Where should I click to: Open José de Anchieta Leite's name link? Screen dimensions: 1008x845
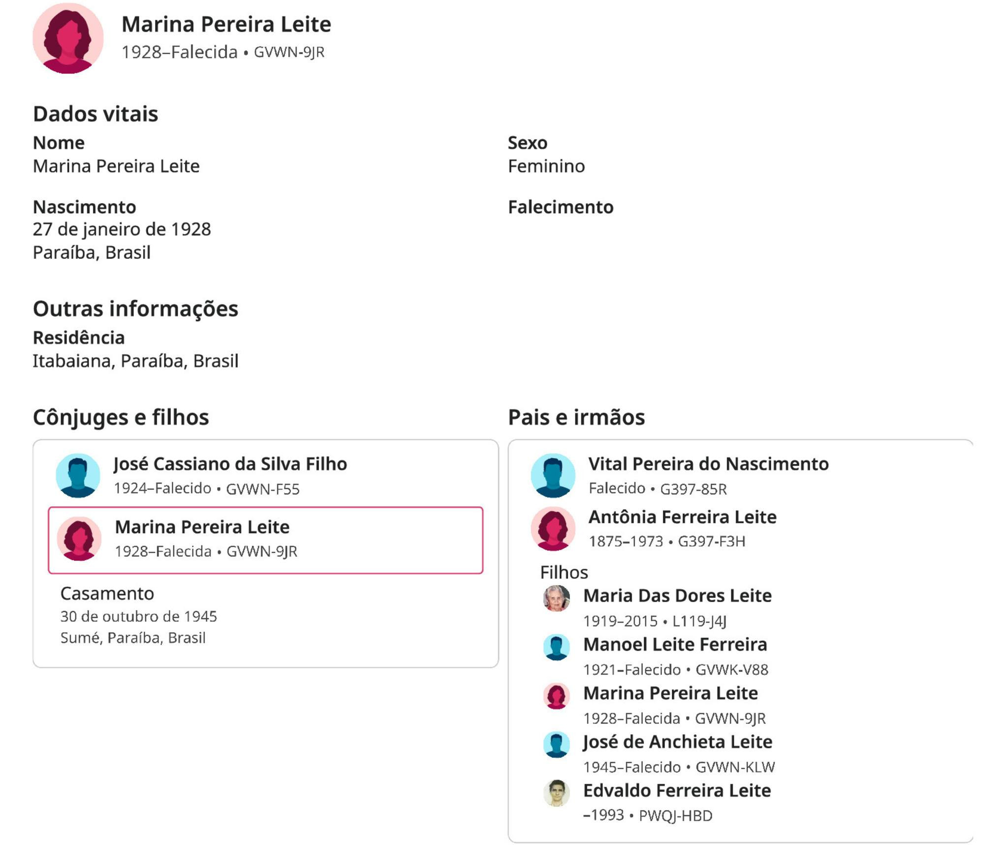tap(677, 742)
